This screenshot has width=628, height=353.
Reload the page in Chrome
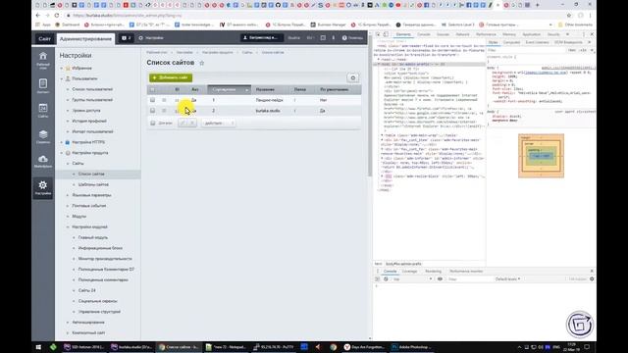(x=57, y=16)
